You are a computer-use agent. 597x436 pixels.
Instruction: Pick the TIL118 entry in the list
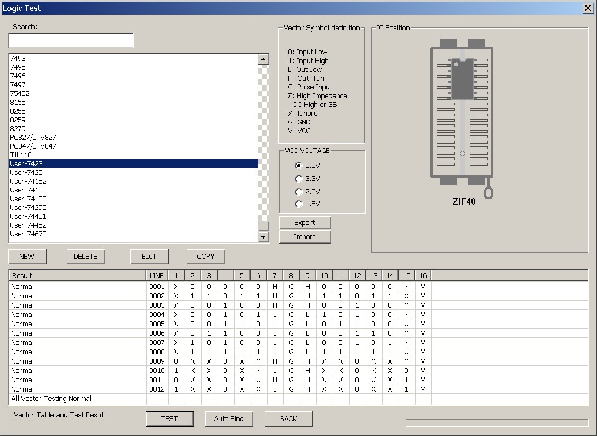point(21,155)
